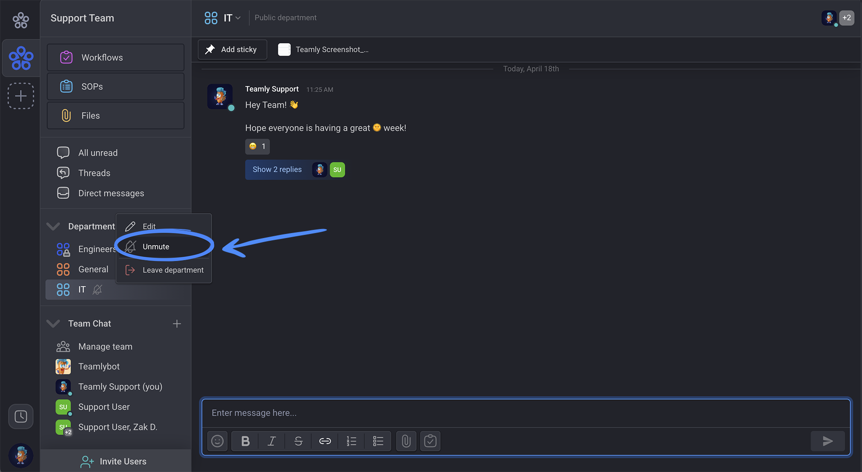Viewport: 862px width, 472px height.
Task: Open the Engineers department
Action: pos(86,249)
